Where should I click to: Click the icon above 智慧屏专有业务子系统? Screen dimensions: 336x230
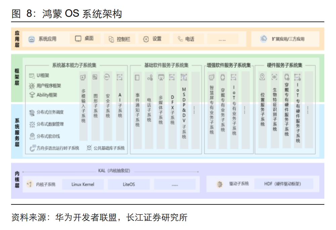tap(212, 77)
